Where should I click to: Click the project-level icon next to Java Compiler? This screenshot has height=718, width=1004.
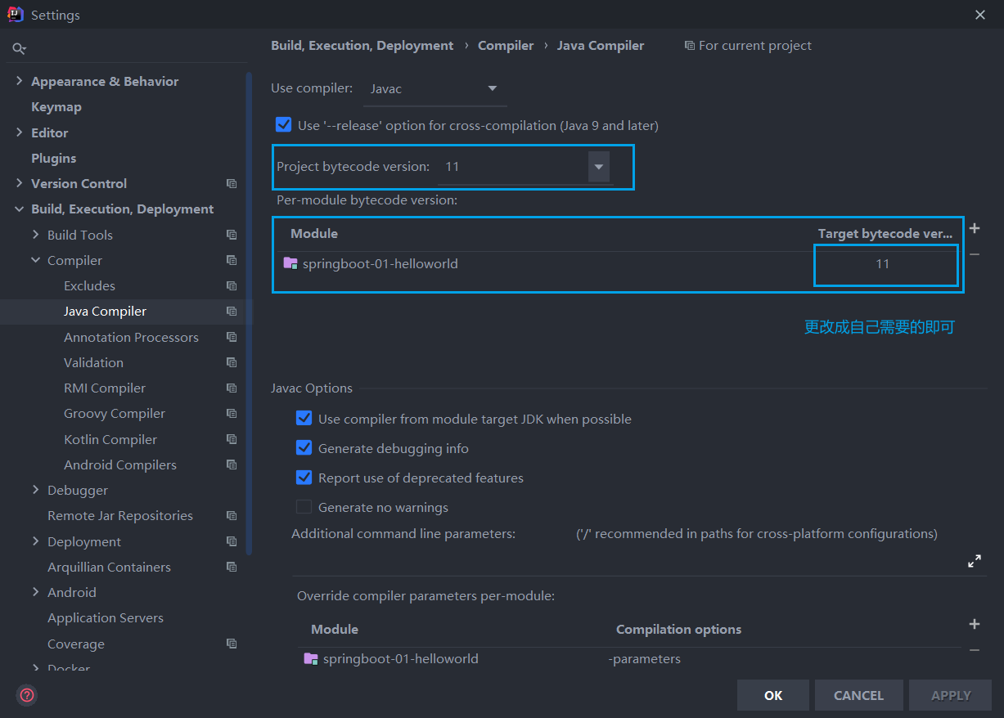[x=232, y=312]
